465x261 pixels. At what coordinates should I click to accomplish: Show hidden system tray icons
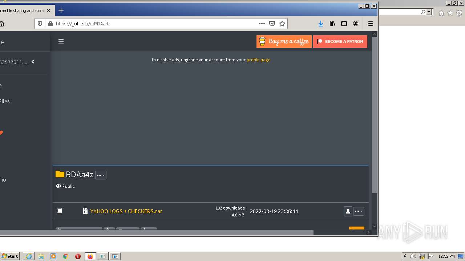(405, 256)
